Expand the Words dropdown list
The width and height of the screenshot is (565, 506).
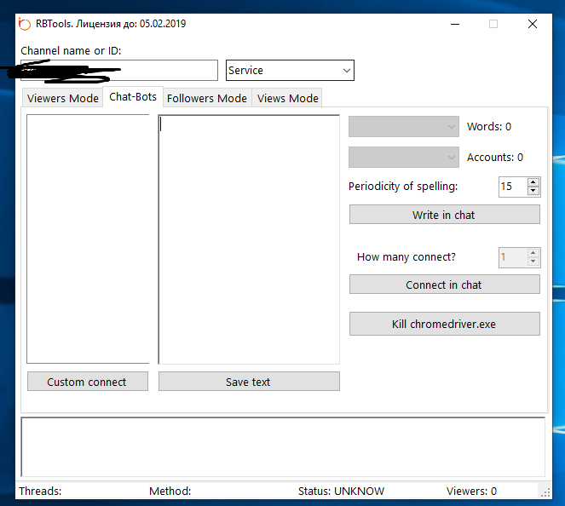[x=404, y=127]
